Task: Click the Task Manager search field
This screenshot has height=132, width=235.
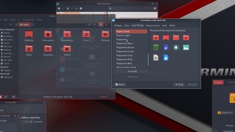Action: (133, 8)
